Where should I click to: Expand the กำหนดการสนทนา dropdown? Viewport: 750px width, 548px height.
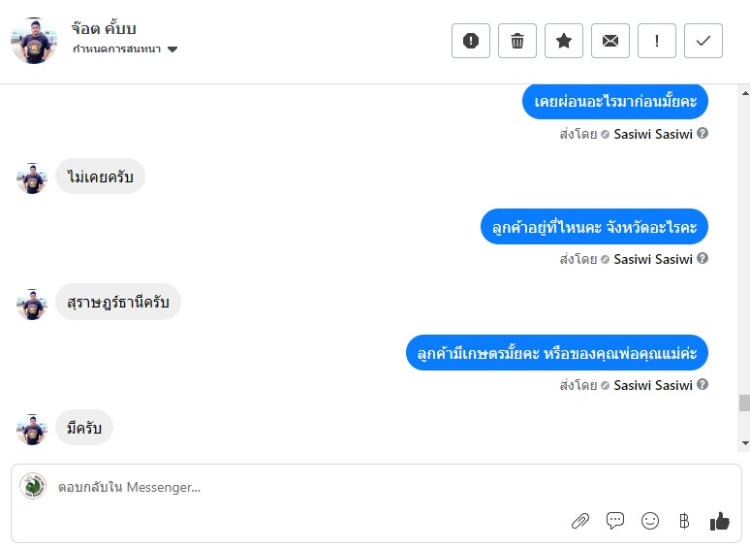172,49
